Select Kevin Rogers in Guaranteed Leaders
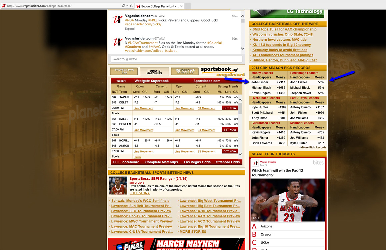This screenshot has height=250, width=386. pos(261,132)
